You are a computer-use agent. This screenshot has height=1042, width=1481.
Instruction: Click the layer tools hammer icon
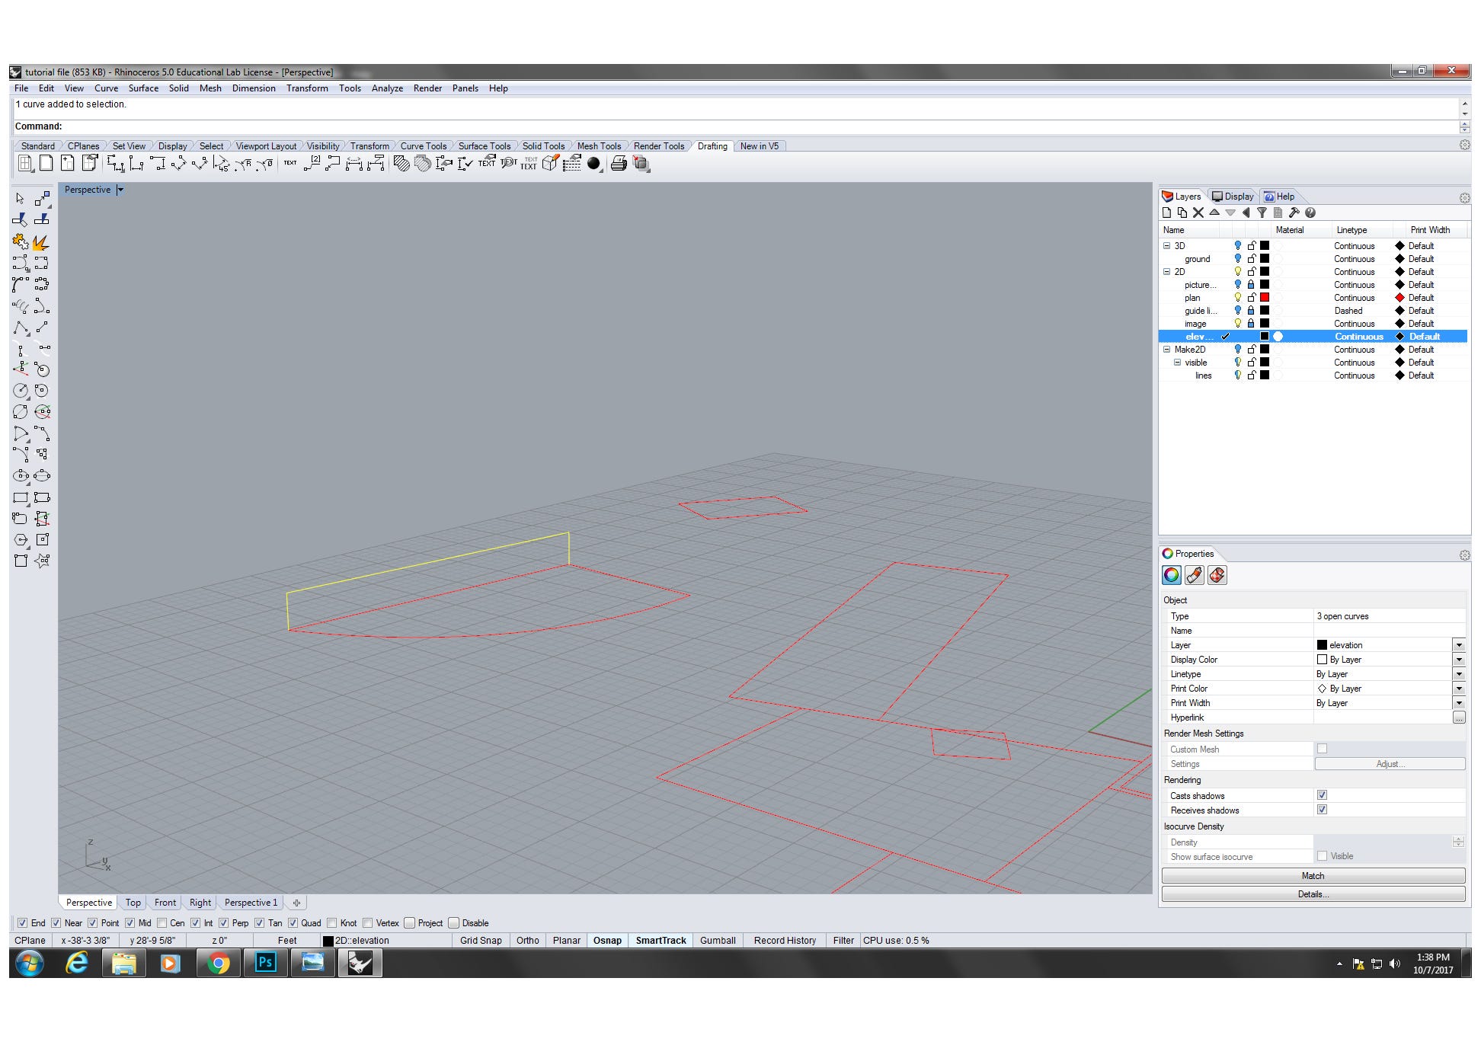tap(1294, 213)
